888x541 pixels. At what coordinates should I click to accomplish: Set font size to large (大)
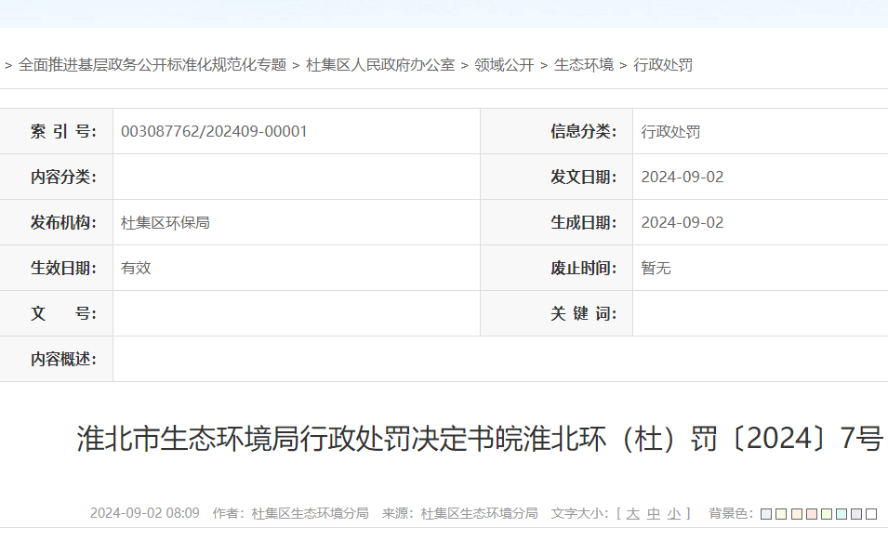coord(632,514)
